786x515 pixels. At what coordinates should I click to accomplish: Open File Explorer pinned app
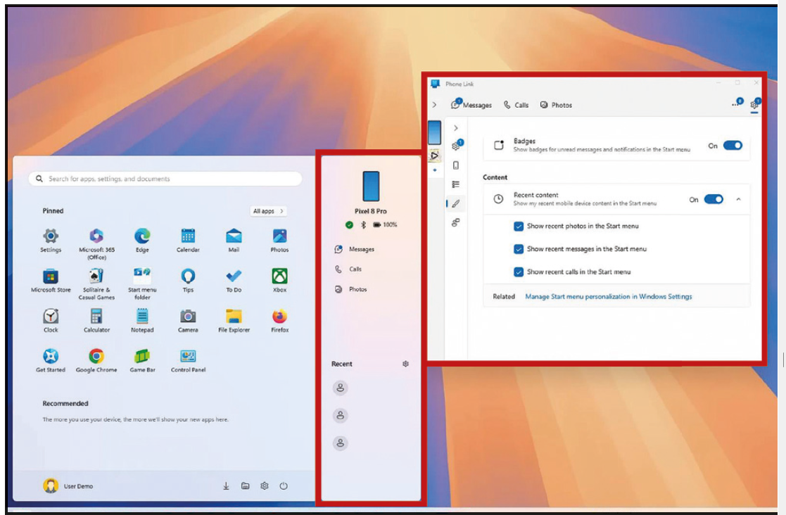[x=234, y=320]
